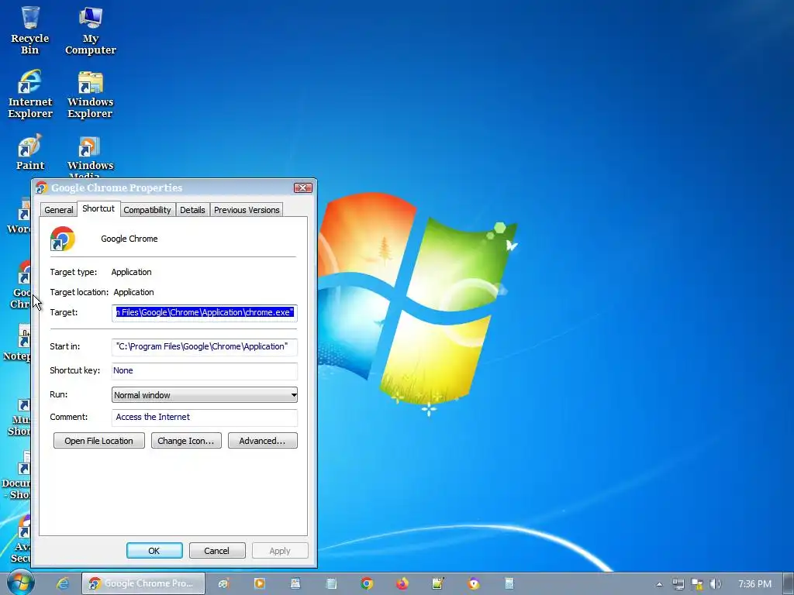Click the Google Chrome Properties taskbar button
794x595 pixels.
[x=143, y=583]
